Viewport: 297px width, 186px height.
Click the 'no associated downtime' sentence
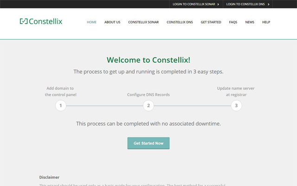(148, 124)
